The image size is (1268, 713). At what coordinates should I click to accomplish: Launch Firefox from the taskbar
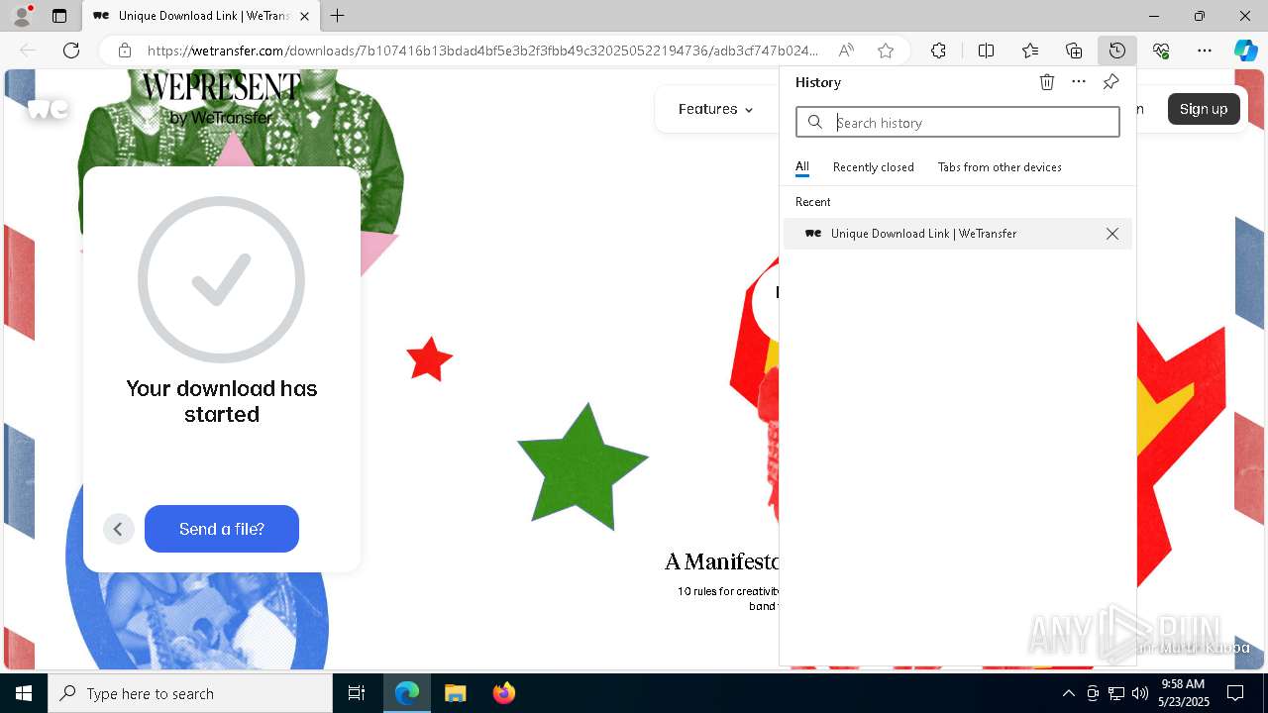(504, 693)
